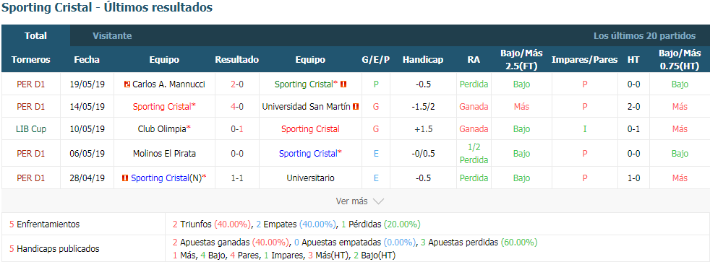Click card icon after Sporting Cristal, 19/05/19 row
The width and height of the screenshot is (710, 262).
click(x=343, y=84)
